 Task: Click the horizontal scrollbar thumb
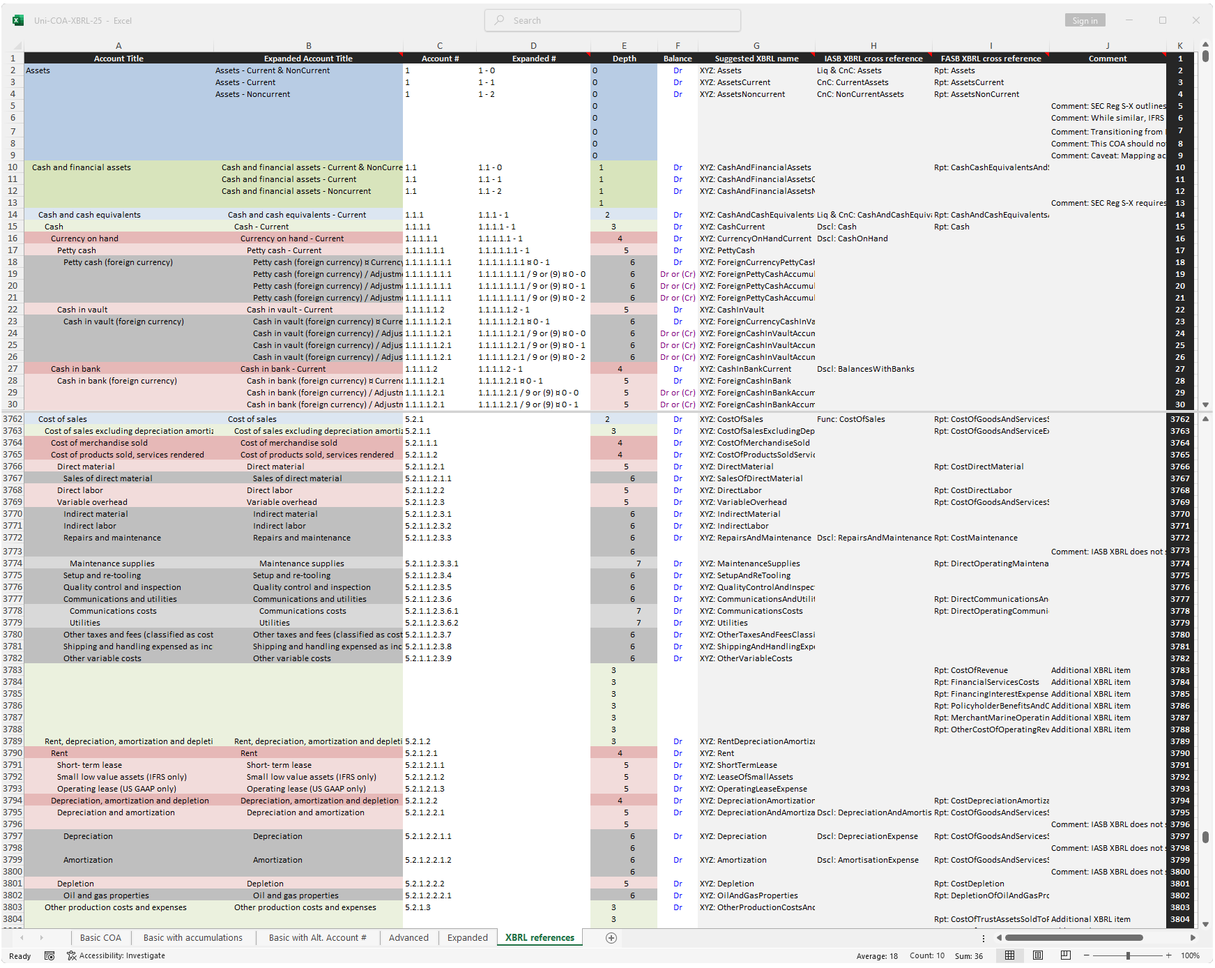1074,938
